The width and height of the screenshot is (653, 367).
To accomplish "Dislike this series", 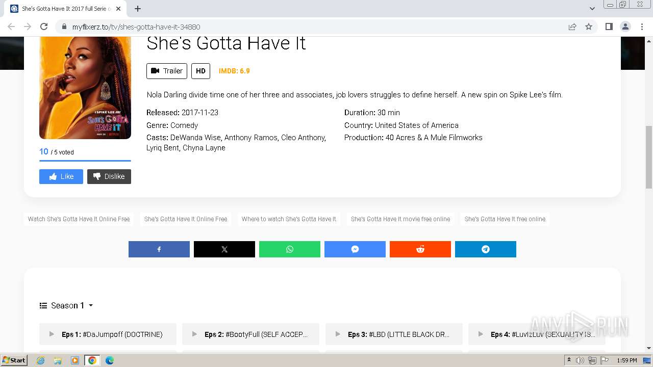I will coord(109,176).
